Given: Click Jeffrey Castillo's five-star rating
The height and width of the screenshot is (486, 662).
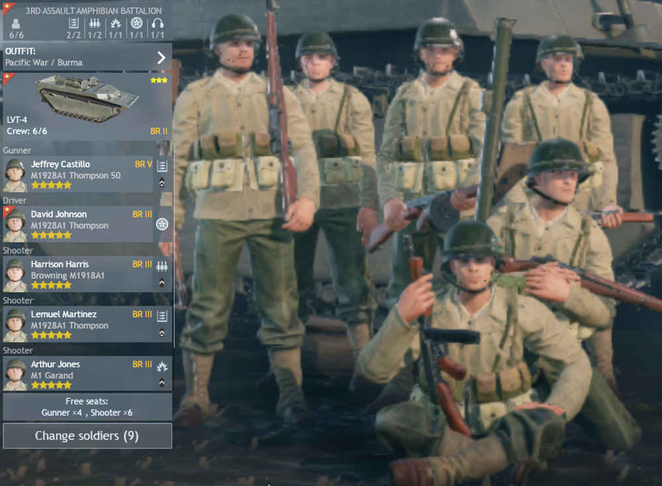Looking at the screenshot, I should coord(51,185).
